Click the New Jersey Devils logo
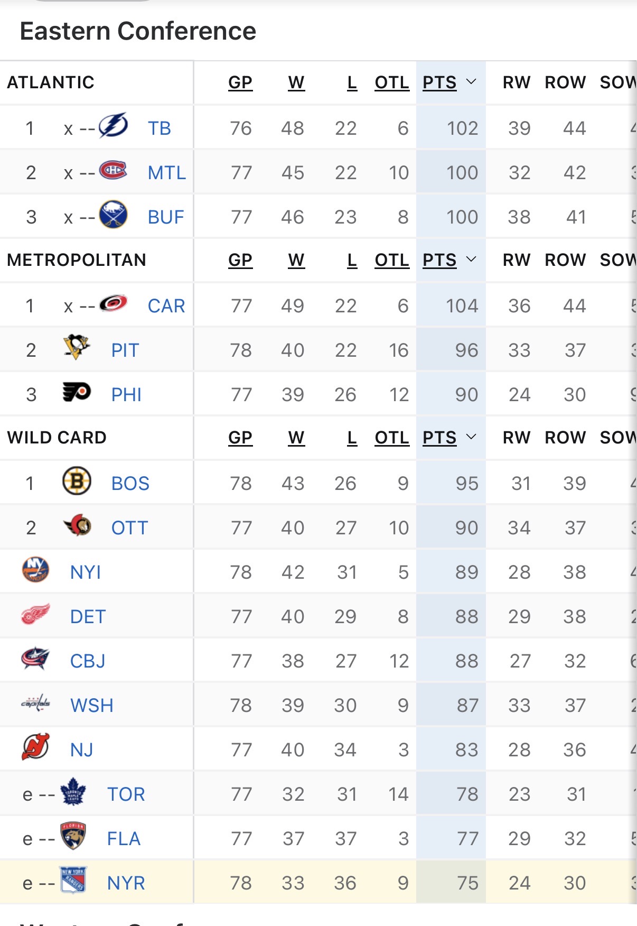Image resolution: width=637 pixels, height=926 pixels. (x=35, y=747)
